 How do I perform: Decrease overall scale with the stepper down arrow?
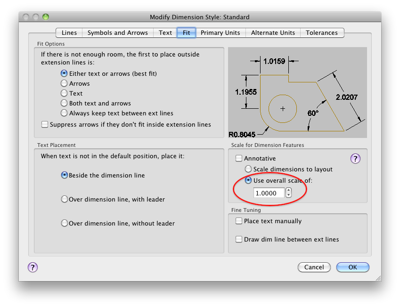pos(289,195)
